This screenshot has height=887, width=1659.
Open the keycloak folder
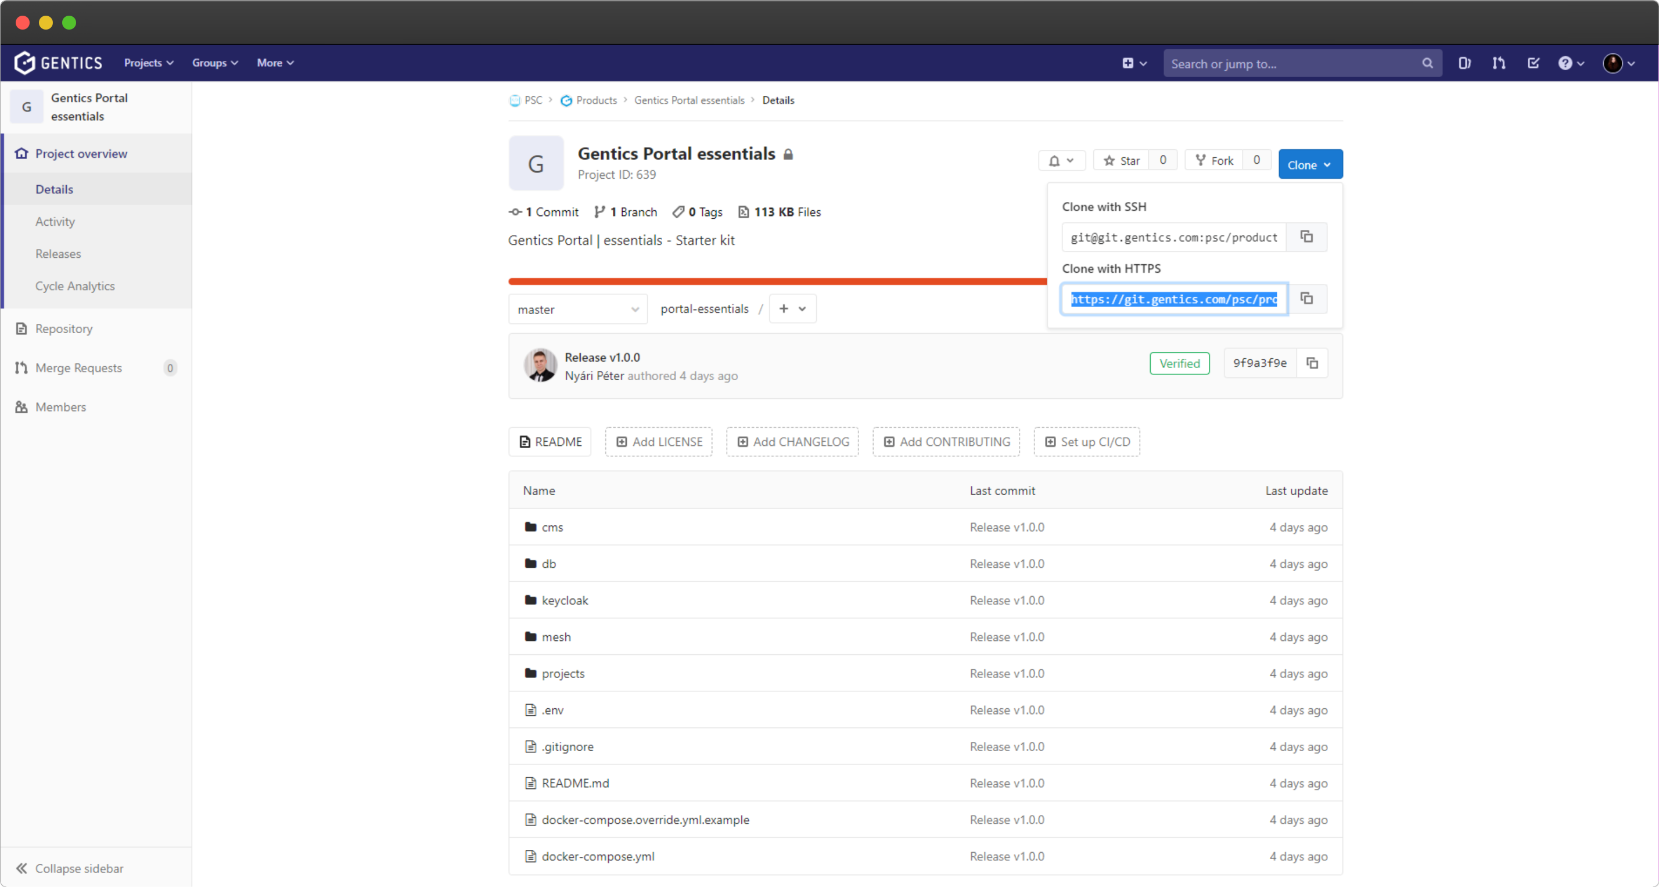click(x=564, y=600)
